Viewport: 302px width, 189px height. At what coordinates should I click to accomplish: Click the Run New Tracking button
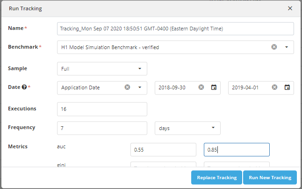click(270, 177)
